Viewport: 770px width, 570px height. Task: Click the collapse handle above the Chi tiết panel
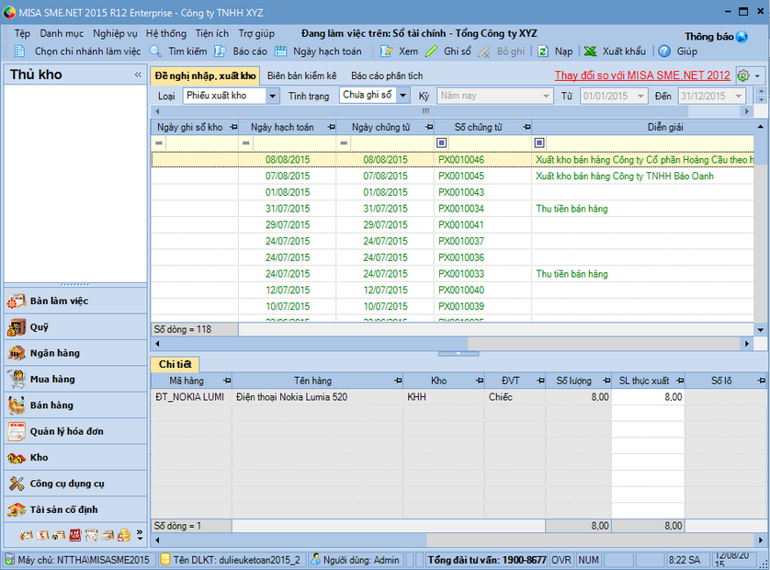(x=459, y=353)
